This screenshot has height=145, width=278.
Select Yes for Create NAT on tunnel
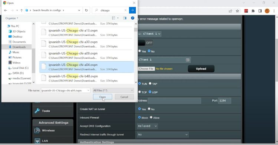click(x=139, y=109)
